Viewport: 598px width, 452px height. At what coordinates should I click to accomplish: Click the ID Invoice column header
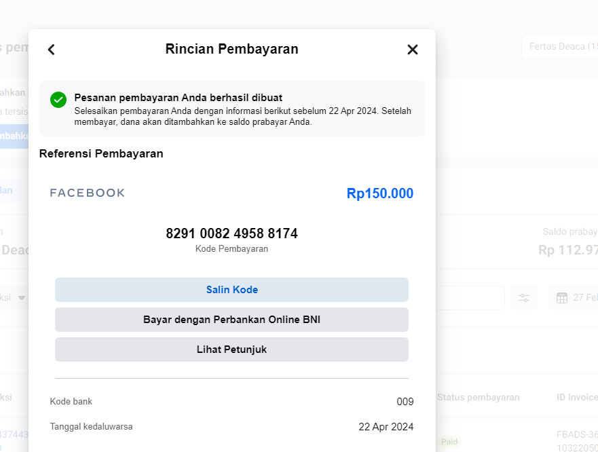(x=576, y=398)
